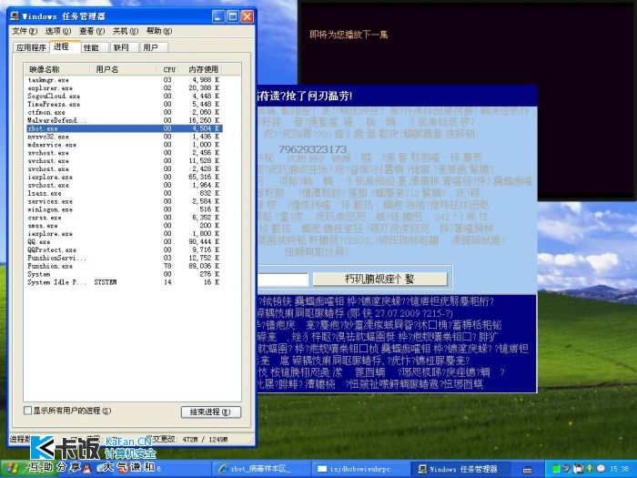Switch to the 联网 tab
637x478 pixels.
pyautogui.click(x=121, y=47)
